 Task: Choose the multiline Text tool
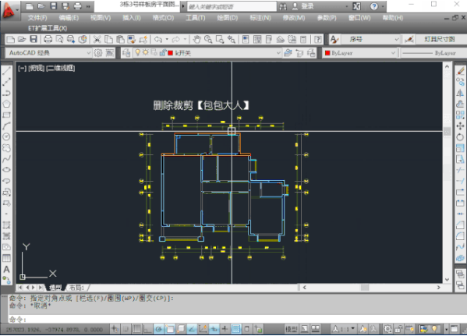click(x=6, y=269)
